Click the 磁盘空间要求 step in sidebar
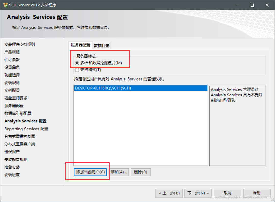 (16, 98)
